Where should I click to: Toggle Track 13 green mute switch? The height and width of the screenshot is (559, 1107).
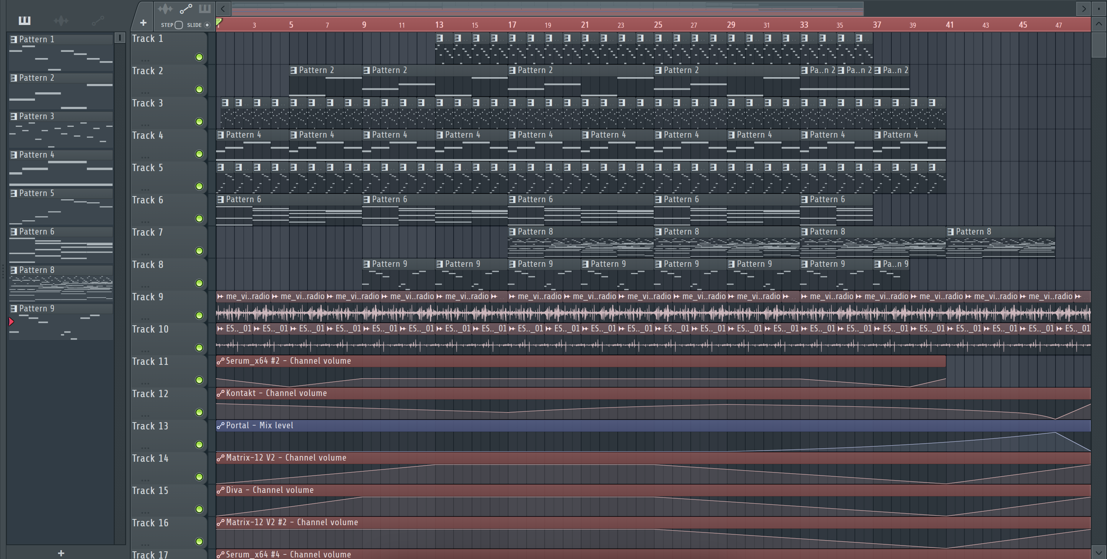tap(199, 445)
